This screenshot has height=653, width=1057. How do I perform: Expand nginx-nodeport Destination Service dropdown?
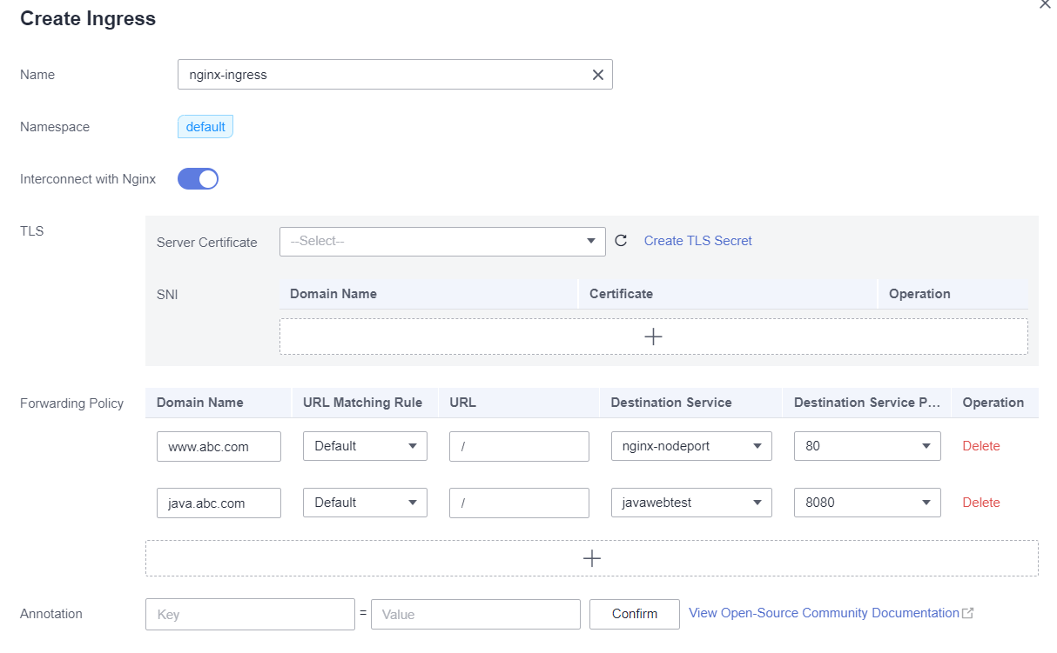pos(690,446)
